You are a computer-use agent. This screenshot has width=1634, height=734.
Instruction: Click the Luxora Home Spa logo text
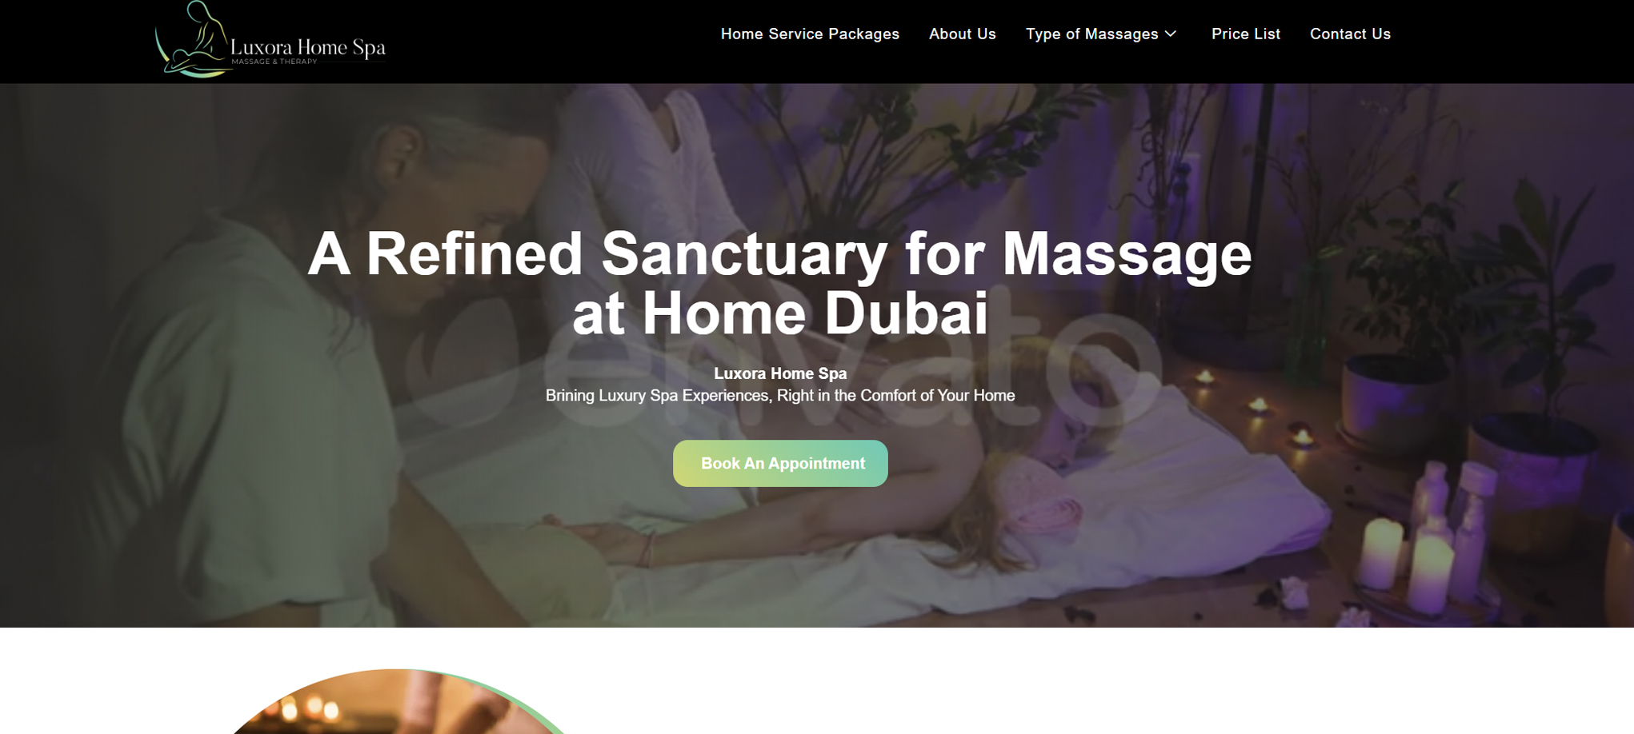(308, 47)
